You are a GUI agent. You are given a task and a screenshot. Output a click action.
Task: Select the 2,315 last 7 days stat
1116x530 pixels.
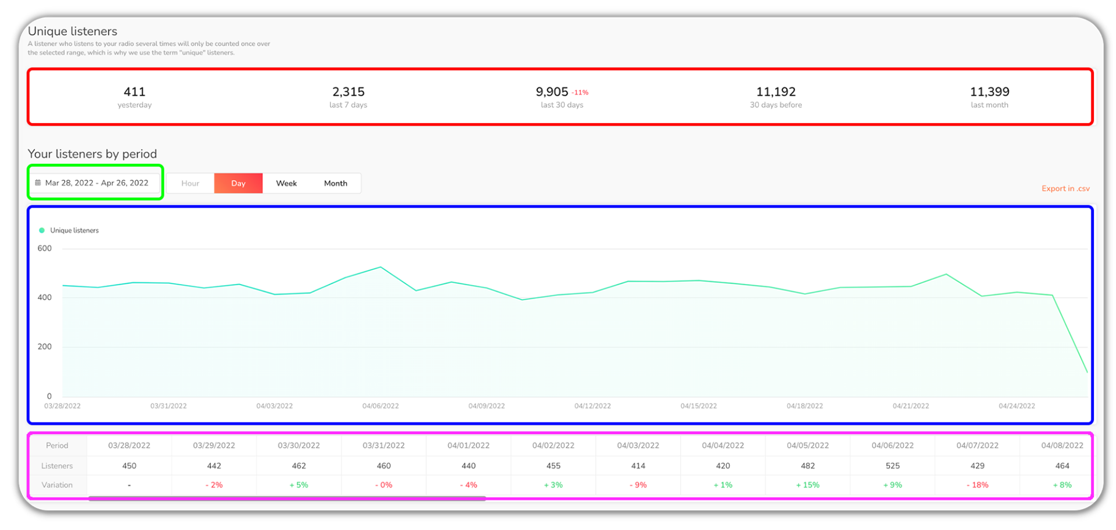[x=348, y=92]
